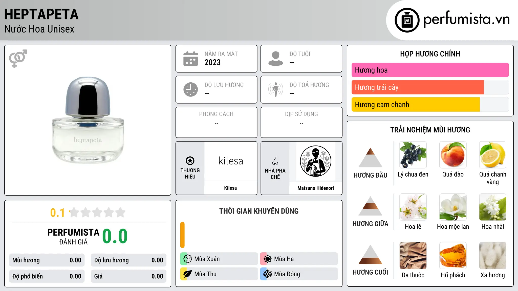Click the kilesa brand logo
The width and height of the screenshot is (518, 291).
230,161
